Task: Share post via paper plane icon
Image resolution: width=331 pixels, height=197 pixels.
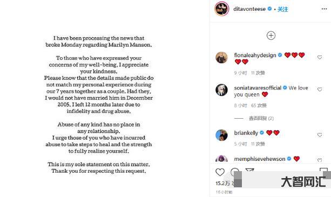Action: tap(249, 170)
